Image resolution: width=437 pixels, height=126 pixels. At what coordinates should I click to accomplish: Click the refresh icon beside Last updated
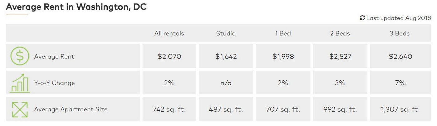362,18
